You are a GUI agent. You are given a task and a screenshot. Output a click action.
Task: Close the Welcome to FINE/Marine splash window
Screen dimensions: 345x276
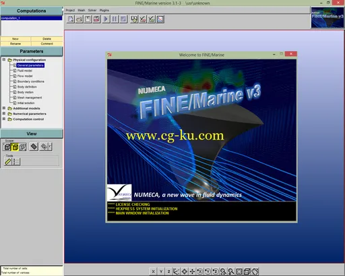click(x=291, y=54)
